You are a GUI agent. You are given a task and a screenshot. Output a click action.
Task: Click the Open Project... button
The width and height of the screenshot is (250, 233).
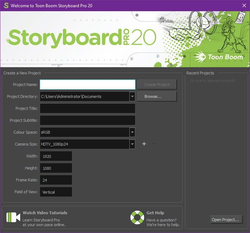227,220
